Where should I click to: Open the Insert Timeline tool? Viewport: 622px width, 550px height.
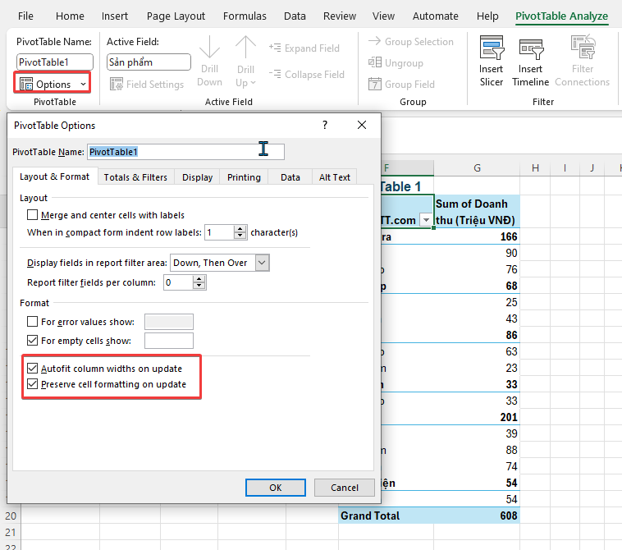click(530, 61)
